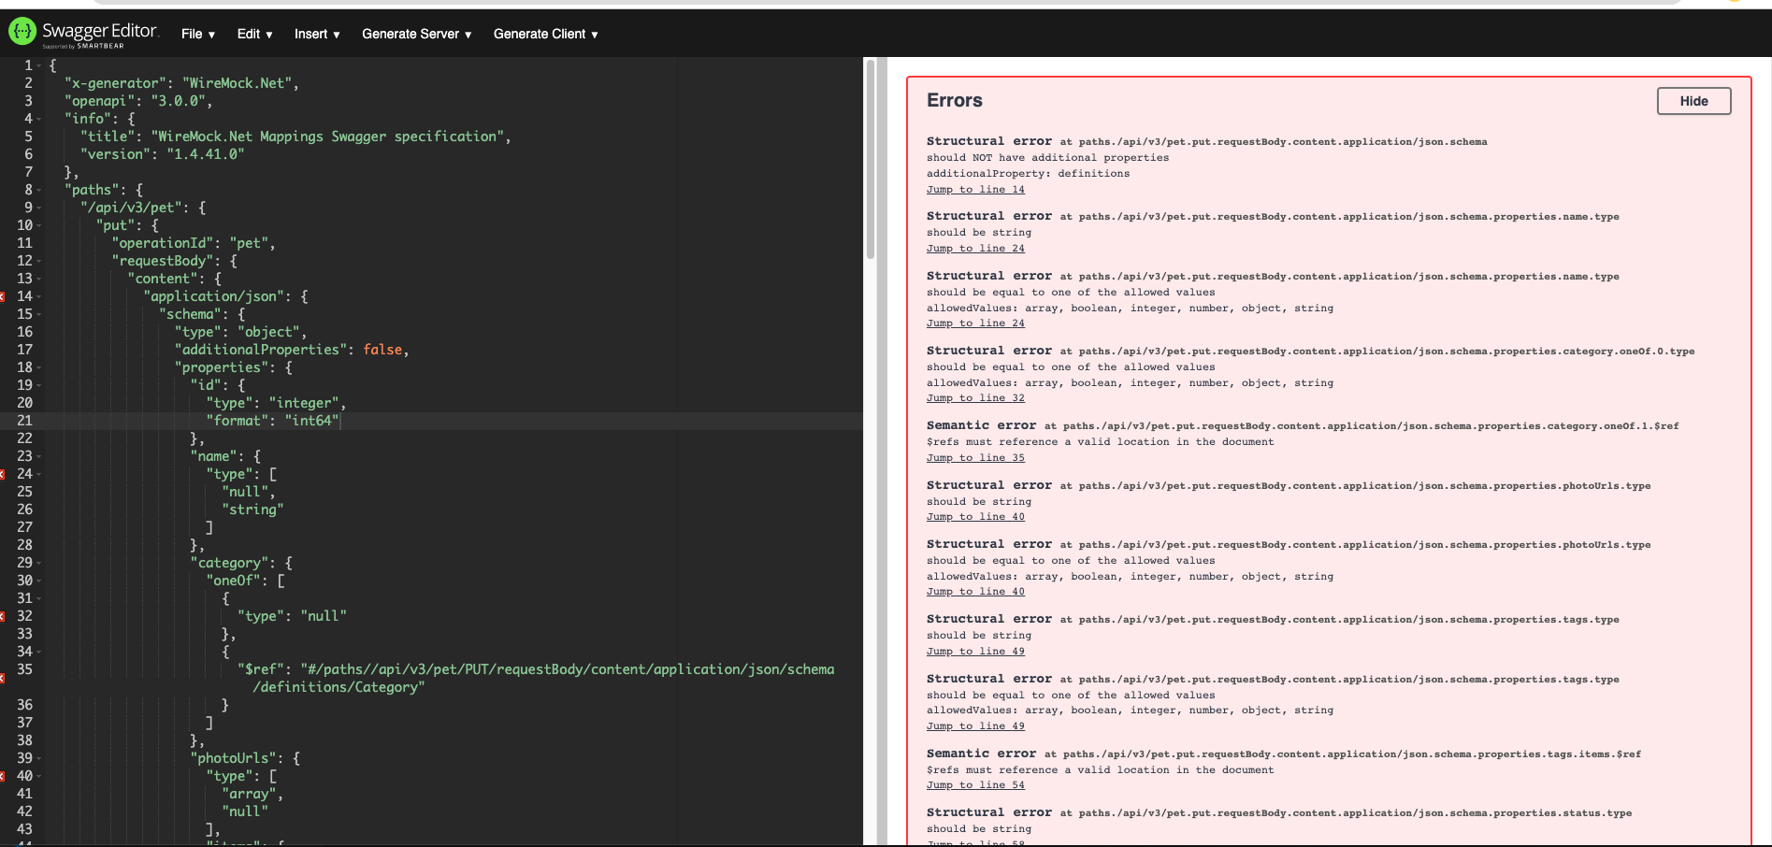Screen dimensions: 1772x847
Task: Click the Swagger Editor logo icon
Action: coord(22,32)
